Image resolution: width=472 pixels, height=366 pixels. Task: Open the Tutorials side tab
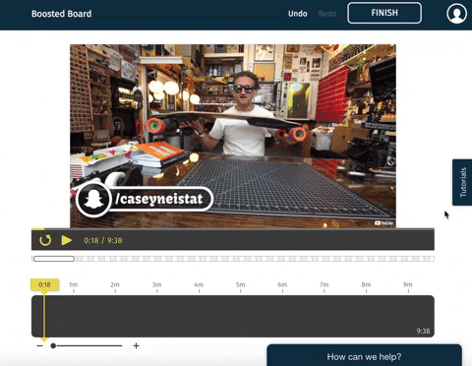(462, 182)
